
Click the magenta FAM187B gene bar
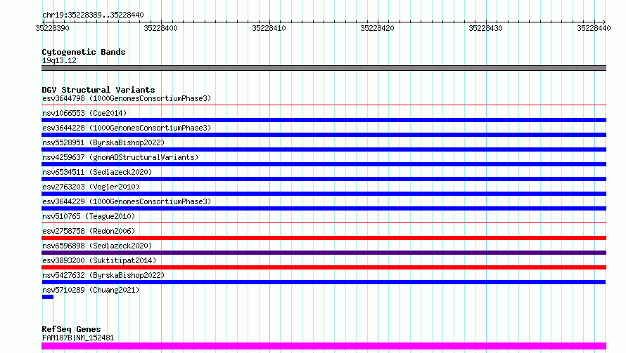(x=324, y=346)
